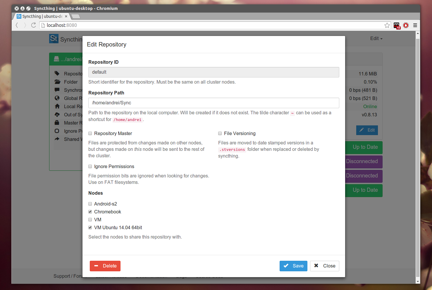Screen dimensions: 432x290
Task: Click the .stversions code snippet
Action: [232, 149]
